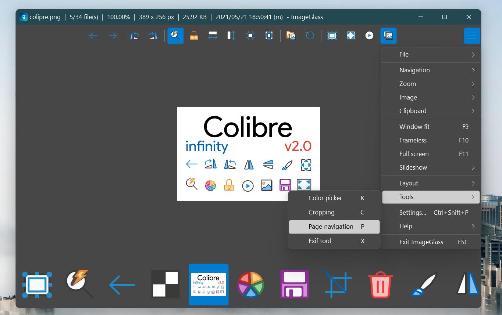Rotate image clockwise from the toolbar
Viewport: 502px width, 315px height.
[153, 36]
